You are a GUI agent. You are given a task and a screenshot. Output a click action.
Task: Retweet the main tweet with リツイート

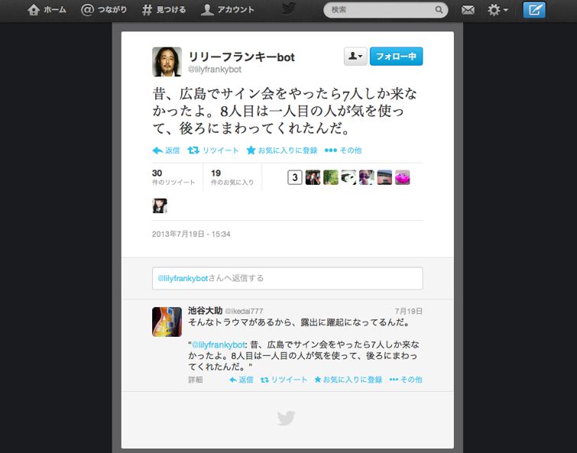tap(213, 150)
